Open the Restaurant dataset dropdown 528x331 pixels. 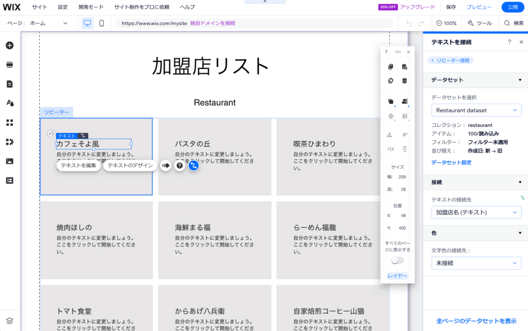(x=475, y=110)
